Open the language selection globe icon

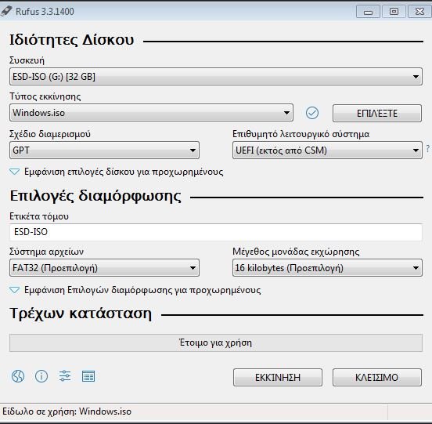(x=18, y=376)
